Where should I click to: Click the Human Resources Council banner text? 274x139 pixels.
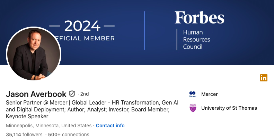[x=196, y=39]
